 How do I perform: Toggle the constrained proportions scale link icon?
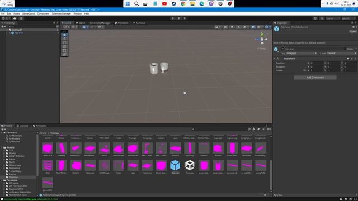pos(304,70)
